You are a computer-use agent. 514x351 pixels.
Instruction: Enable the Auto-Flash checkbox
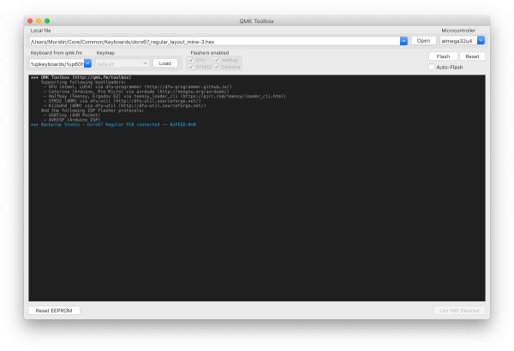point(432,67)
